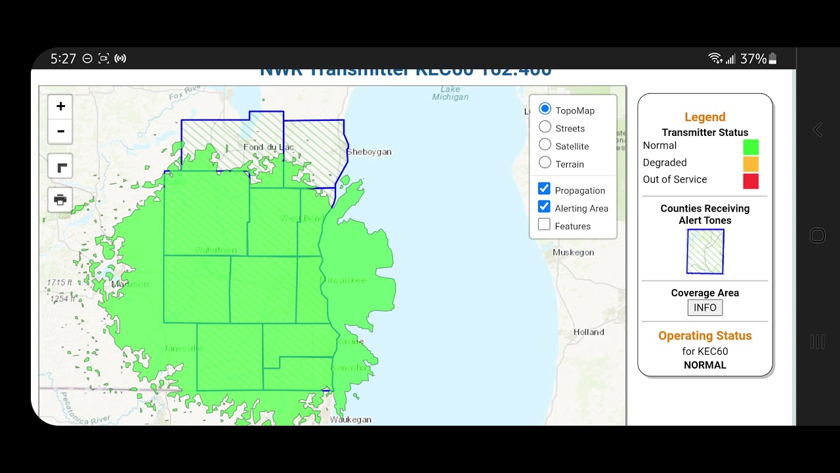The image size is (840, 473).
Task: Zoom out of the map
Action: point(60,131)
